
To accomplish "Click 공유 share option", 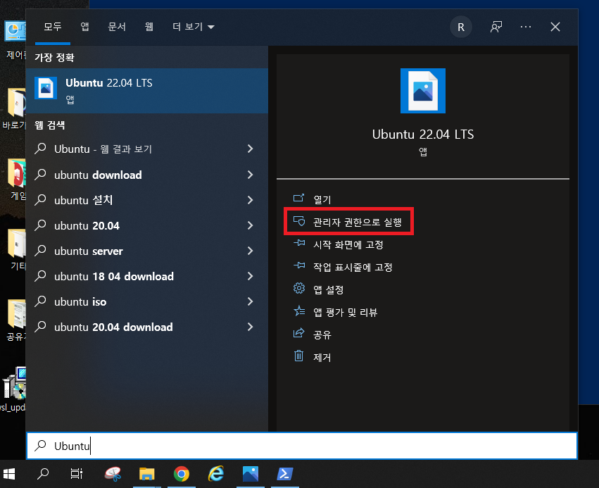I will pos(322,334).
